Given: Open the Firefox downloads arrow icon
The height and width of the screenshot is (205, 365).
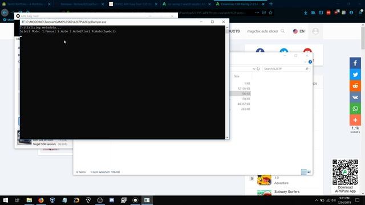Looking at the screenshot, I should click(x=306, y=13).
